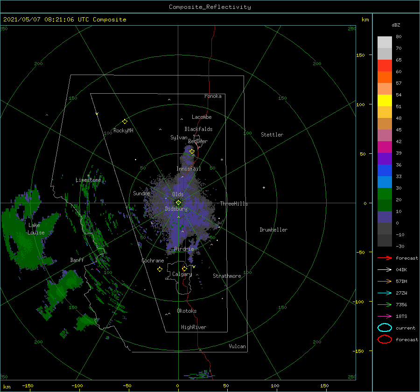Click the Sylvan label
This screenshot has height=392, width=420.
[x=179, y=138]
